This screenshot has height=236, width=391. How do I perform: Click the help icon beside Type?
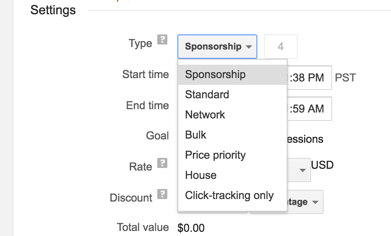click(162, 40)
